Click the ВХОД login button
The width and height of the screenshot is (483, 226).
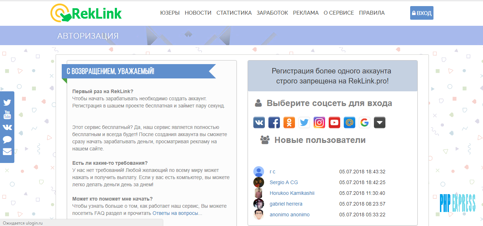pyautogui.click(x=422, y=13)
